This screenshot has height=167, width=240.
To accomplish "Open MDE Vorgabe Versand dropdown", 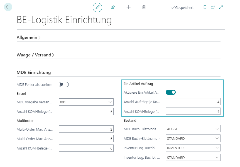I will pos(109,102).
